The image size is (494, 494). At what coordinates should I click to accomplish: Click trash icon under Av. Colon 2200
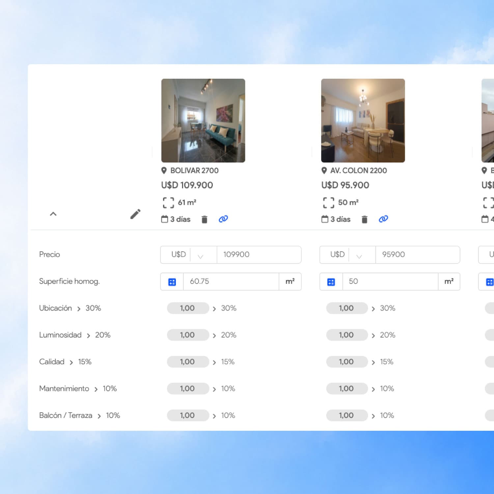point(364,219)
